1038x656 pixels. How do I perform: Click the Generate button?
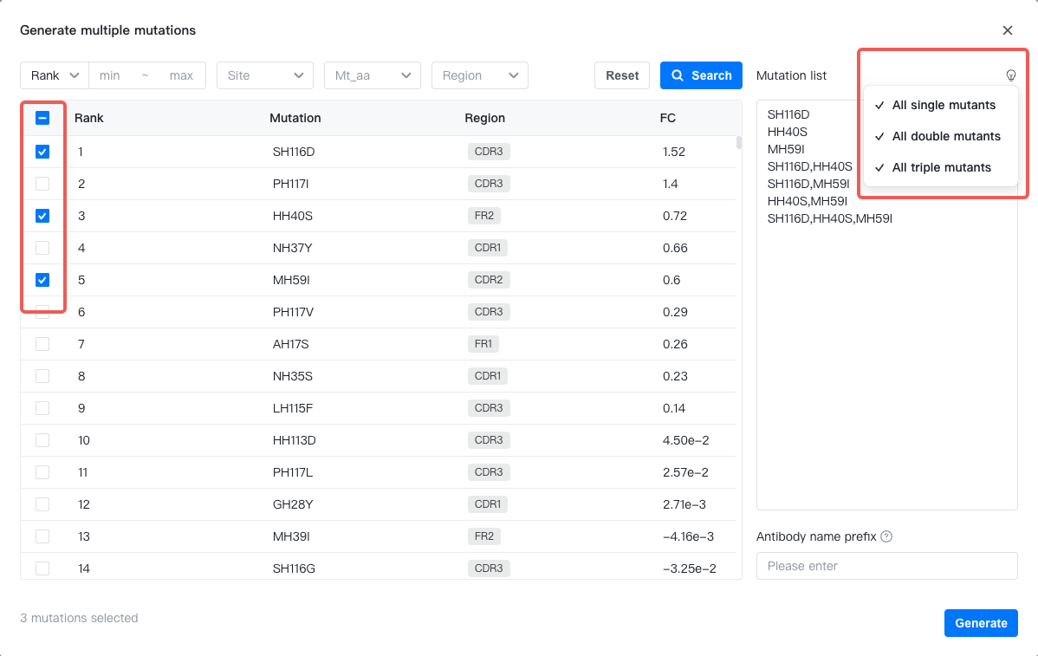981,622
